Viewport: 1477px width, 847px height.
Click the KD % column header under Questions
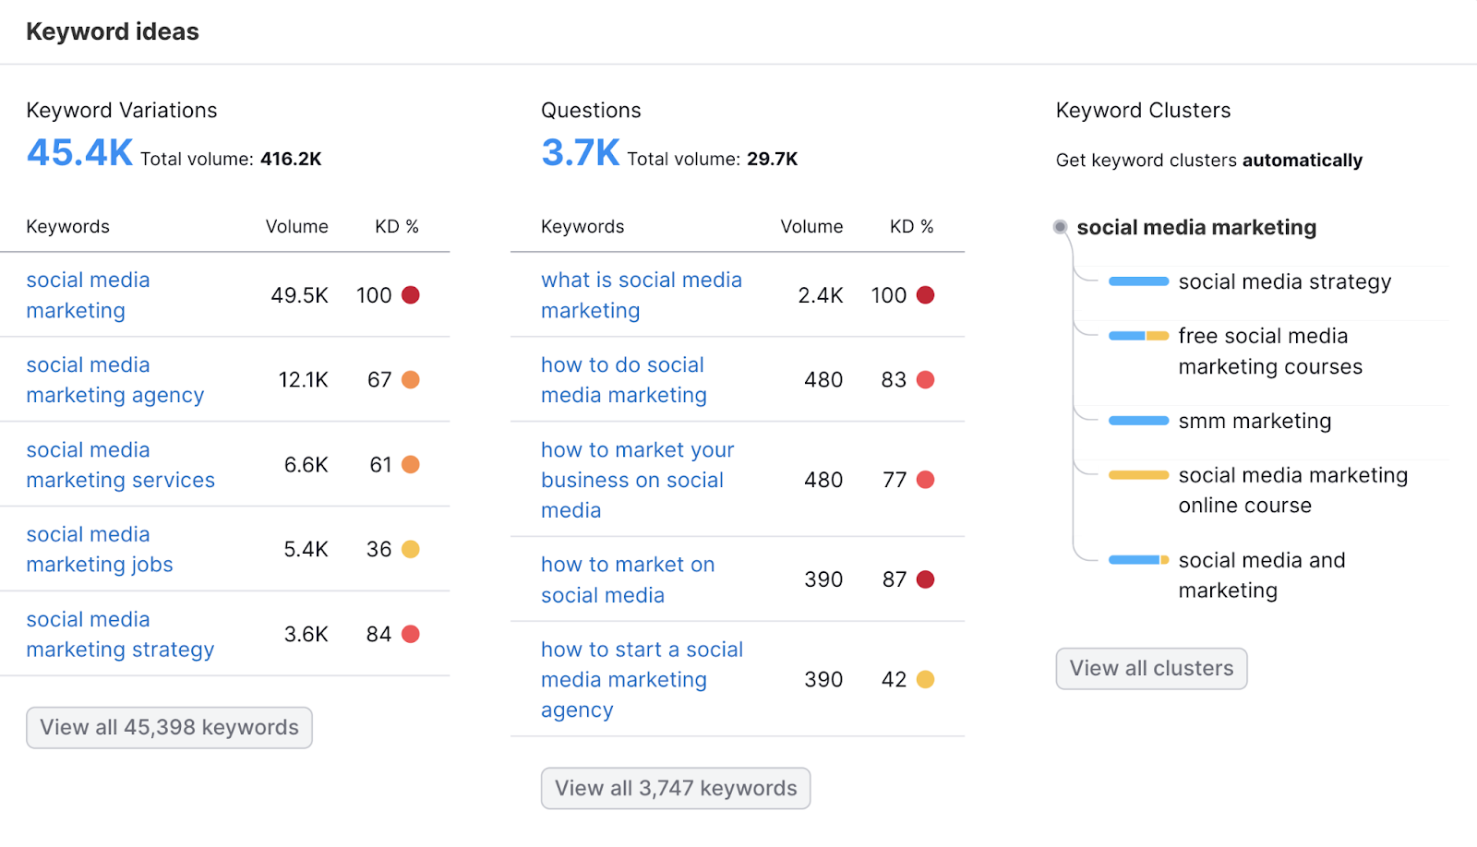pos(911,226)
